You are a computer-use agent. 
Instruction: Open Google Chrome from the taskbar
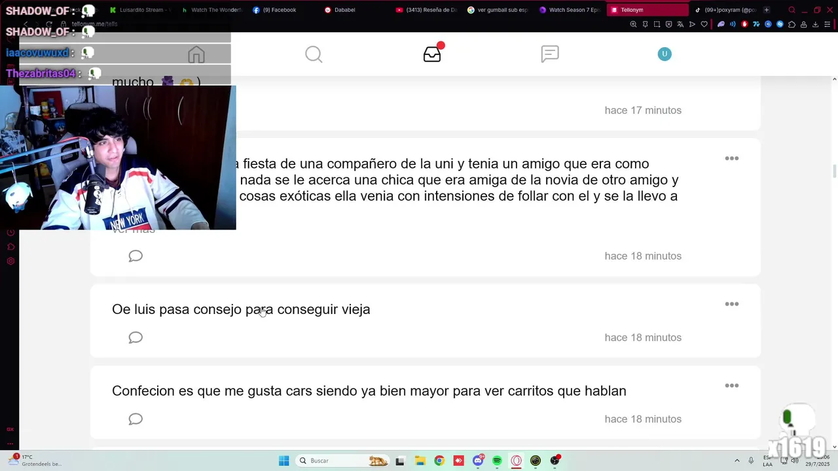click(x=439, y=461)
